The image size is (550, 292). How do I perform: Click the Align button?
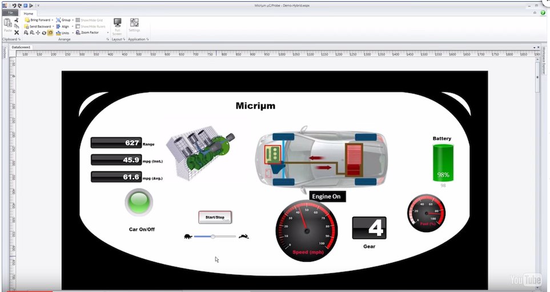pos(63,26)
